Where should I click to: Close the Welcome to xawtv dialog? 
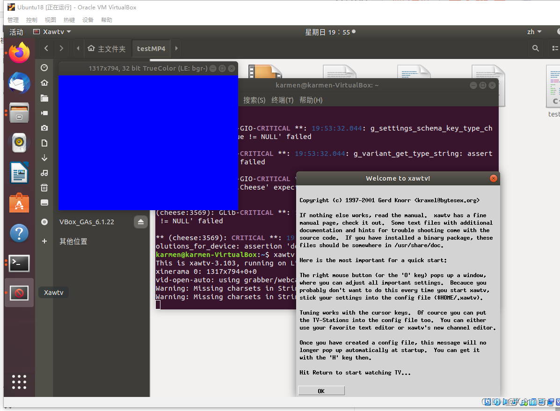493,178
